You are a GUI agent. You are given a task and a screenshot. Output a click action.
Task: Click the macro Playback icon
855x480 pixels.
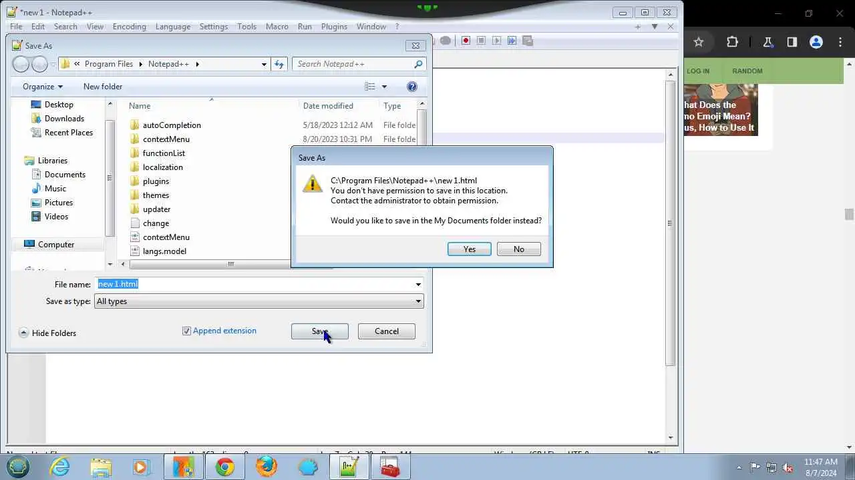[x=496, y=41]
